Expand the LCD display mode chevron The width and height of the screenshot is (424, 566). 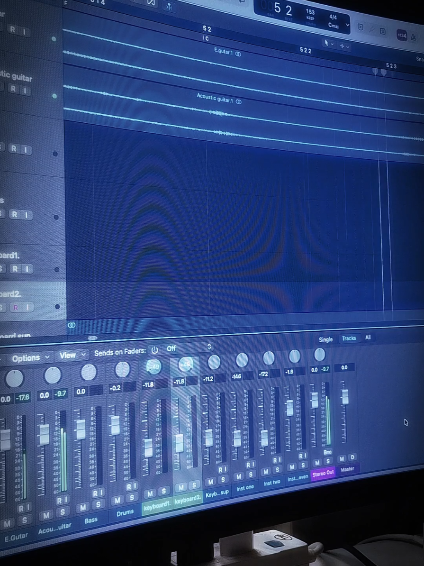pos(347,25)
